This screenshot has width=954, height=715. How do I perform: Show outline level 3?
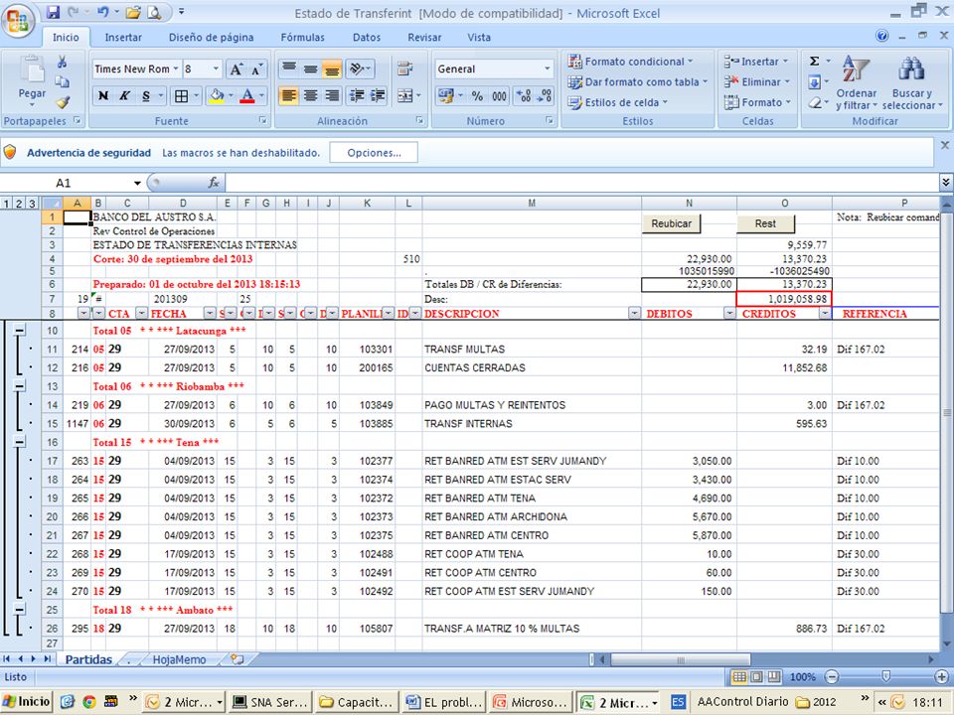(x=32, y=203)
